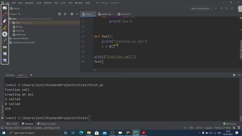Image resolution: width=242 pixels, height=136 pixels.
Task: Click the Debug bug icon in toolbar
Action: [221, 8]
